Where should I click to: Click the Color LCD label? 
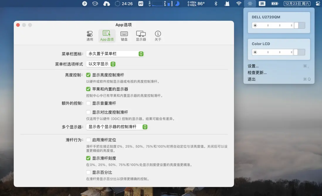261,44
